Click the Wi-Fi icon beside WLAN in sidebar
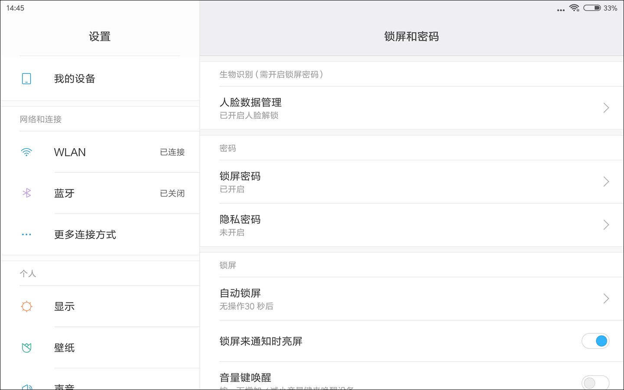 26,152
